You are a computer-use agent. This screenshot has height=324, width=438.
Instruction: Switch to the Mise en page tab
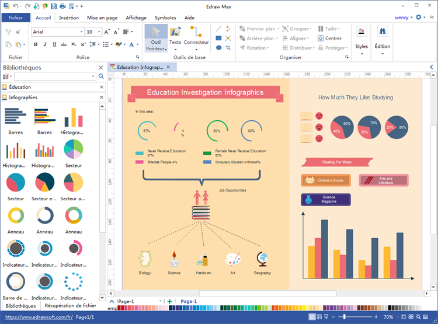(x=102, y=18)
